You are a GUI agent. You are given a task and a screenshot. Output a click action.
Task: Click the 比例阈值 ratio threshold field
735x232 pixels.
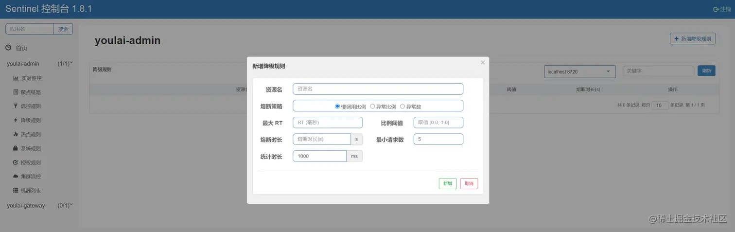438,123
